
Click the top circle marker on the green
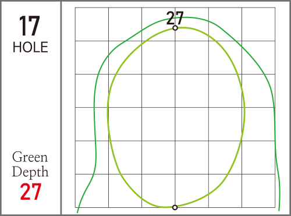pyautogui.click(x=175, y=28)
